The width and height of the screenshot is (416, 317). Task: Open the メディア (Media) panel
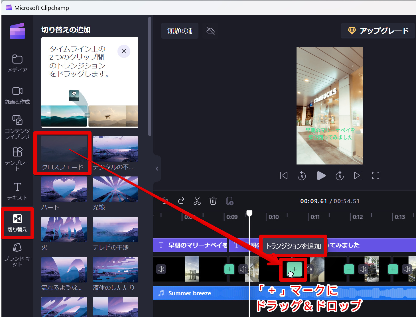pyautogui.click(x=17, y=63)
